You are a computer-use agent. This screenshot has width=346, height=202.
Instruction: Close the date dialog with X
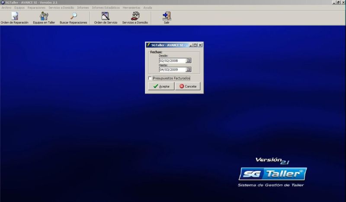coord(200,45)
